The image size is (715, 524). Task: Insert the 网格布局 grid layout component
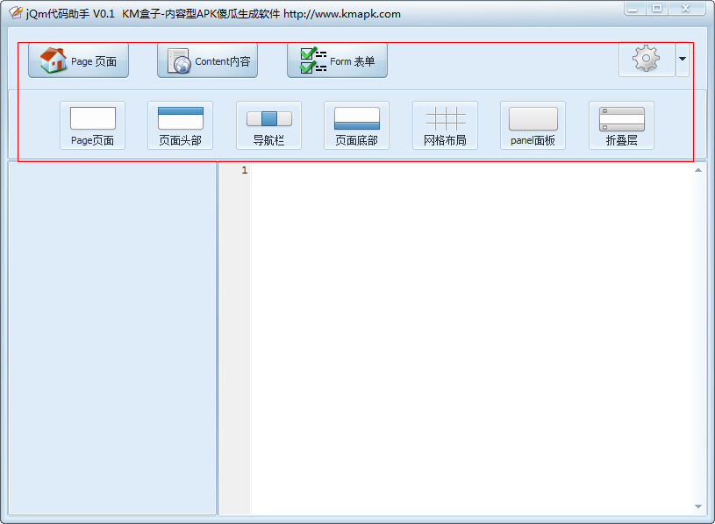click(445, 125)
